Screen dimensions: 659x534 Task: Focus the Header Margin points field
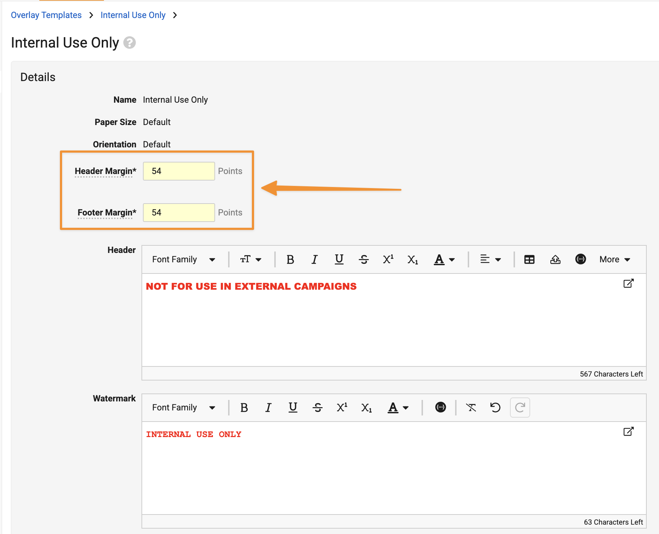point(179,171)
